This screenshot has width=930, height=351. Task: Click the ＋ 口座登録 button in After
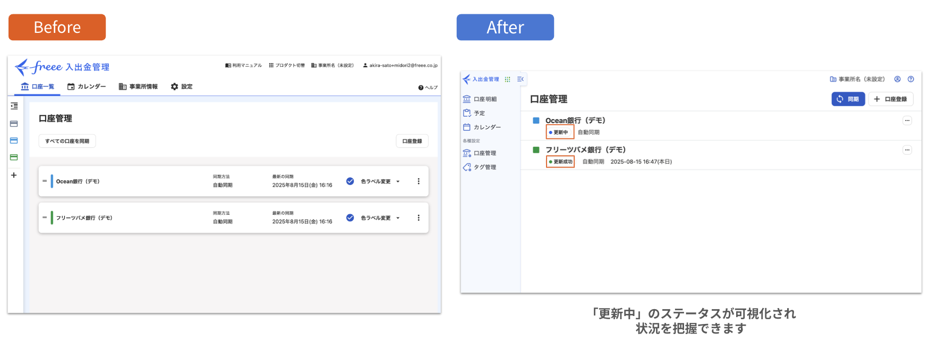891,99
